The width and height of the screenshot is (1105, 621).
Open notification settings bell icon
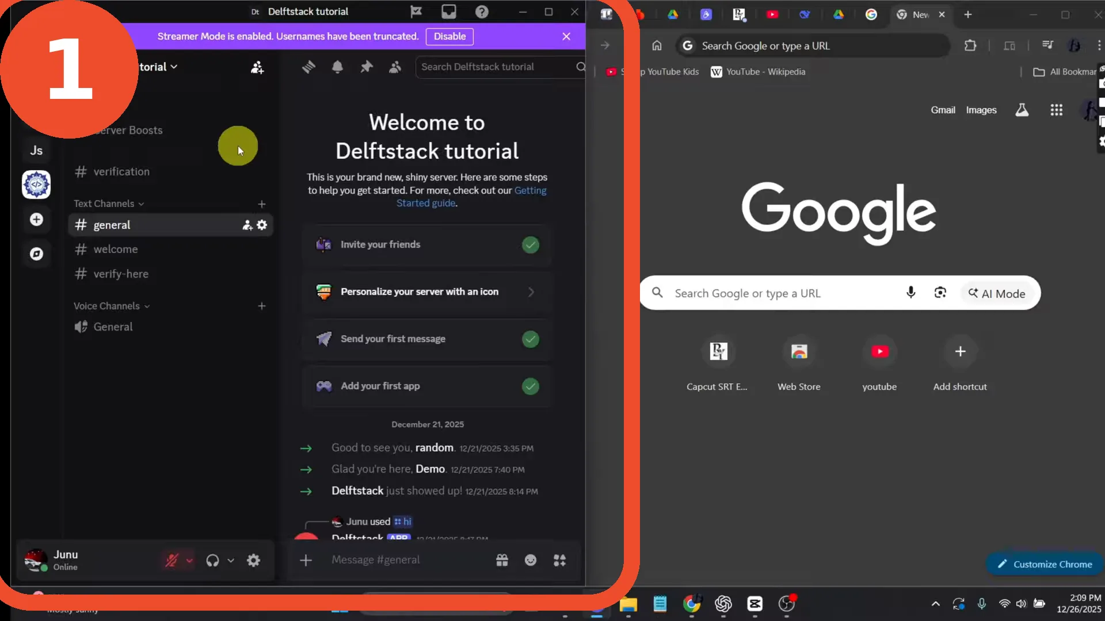pyautogui.click(x=337, y=67)
